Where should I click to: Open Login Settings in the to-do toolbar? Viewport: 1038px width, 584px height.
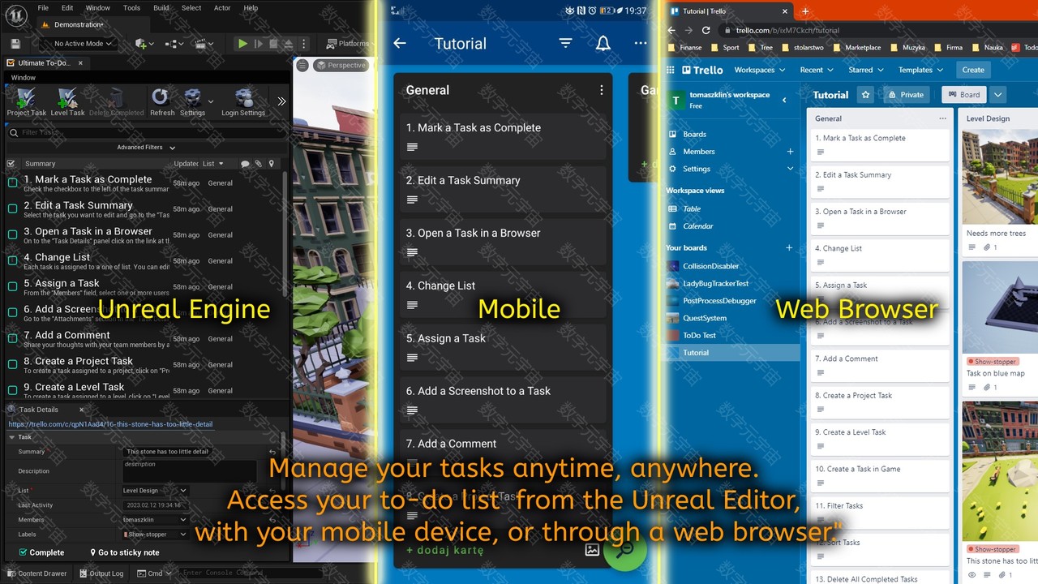coord(243,101)
